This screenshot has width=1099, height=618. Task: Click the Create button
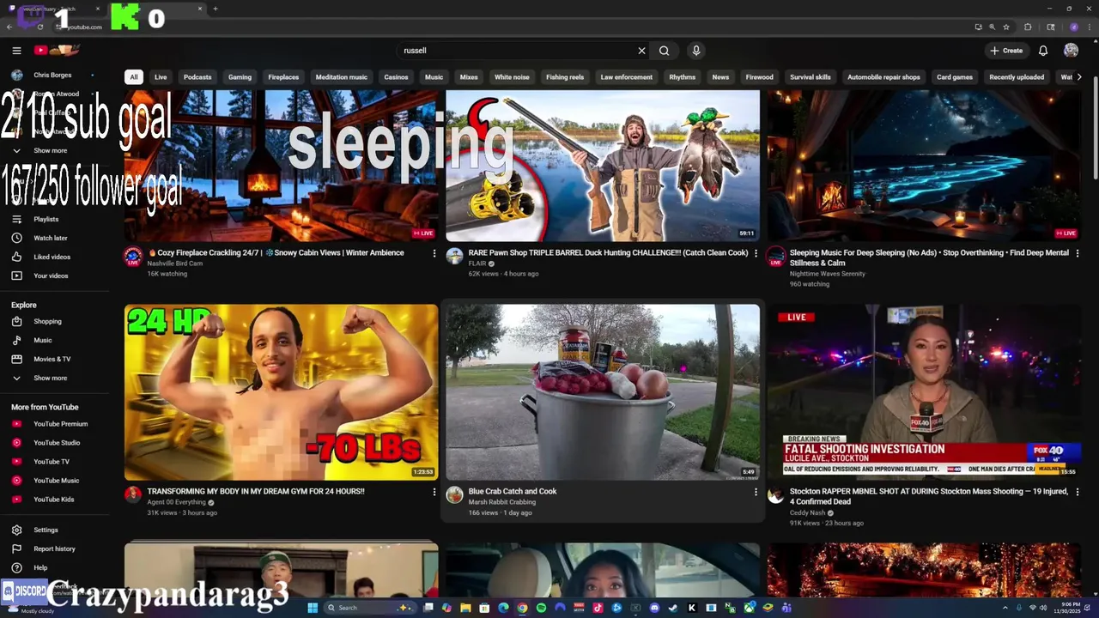click(1006, 51)
